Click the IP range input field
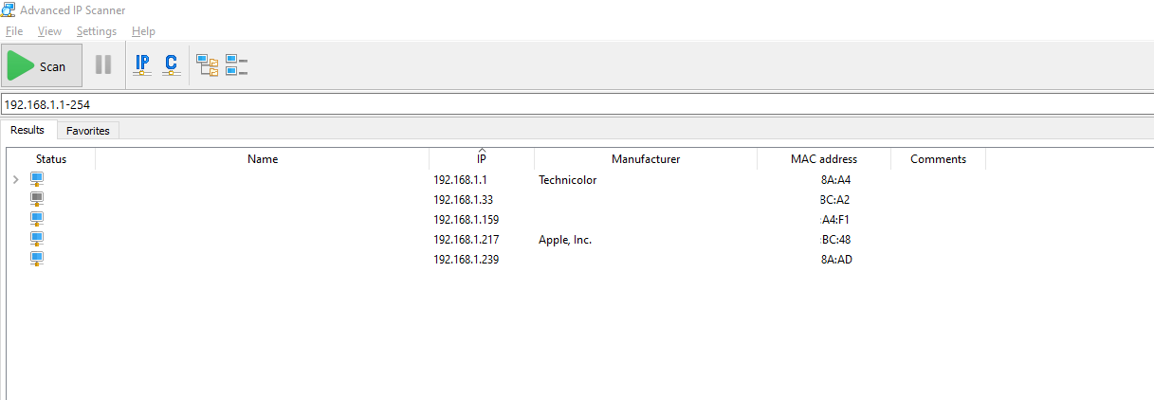The image size is (1154, 400). (569, 104)
